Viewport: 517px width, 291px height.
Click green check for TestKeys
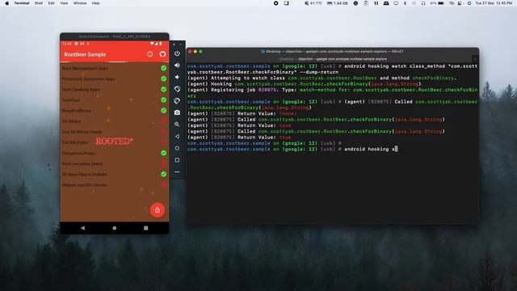pyautogui.click(x=163, y=99)
